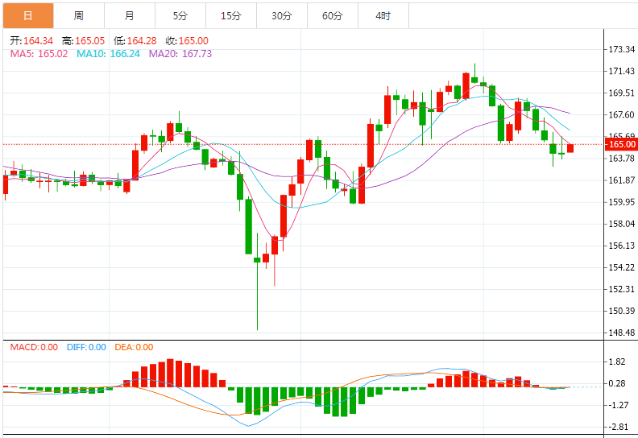Click the 150.39 price axis label
This screenshot has width=638, height=438.
point(621,311)
